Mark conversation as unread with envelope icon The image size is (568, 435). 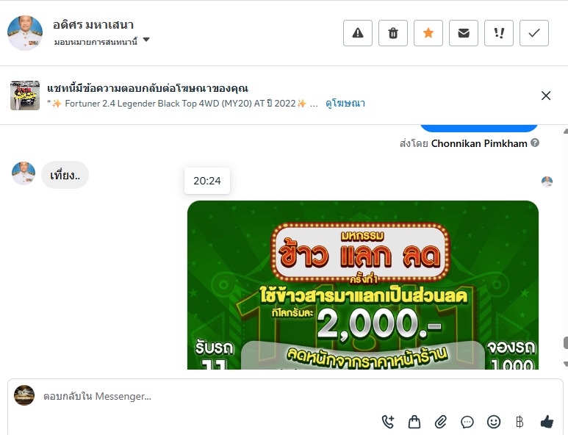click(x=464, y=33)
